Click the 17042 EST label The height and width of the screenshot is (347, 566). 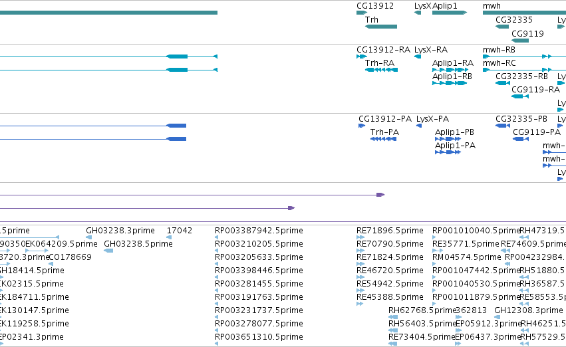[x=180, y=231]
